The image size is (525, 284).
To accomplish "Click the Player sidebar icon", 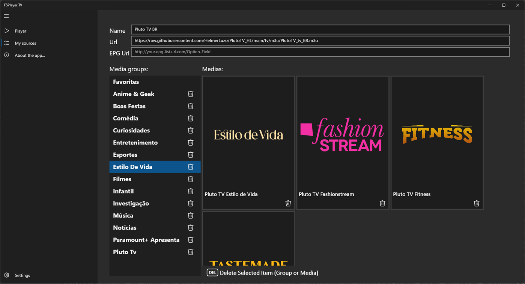I will [7, 31].
